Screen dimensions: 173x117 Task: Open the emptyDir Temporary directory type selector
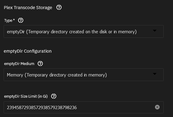[84, 31]
